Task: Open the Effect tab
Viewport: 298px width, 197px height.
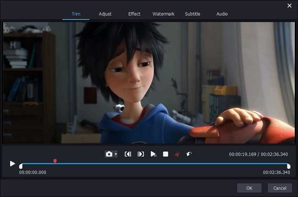Action: (x=134, y=14)
